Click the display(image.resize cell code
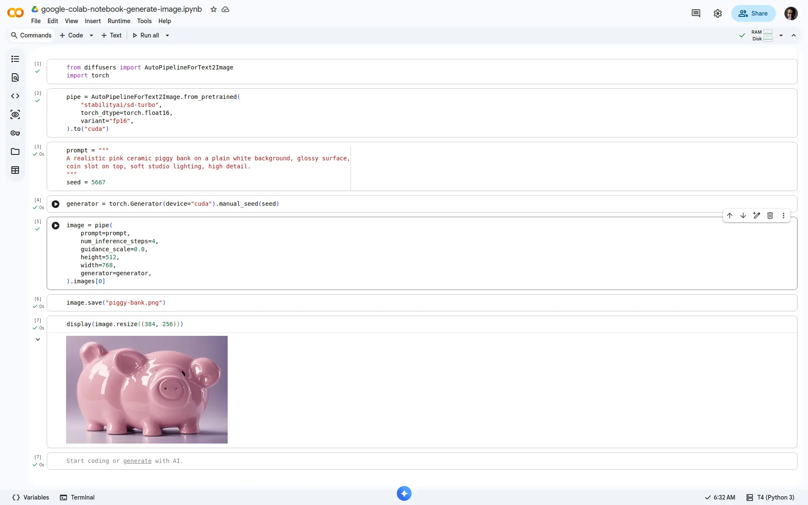The width and height of the screenshot is (808, 505). (125, 324)
